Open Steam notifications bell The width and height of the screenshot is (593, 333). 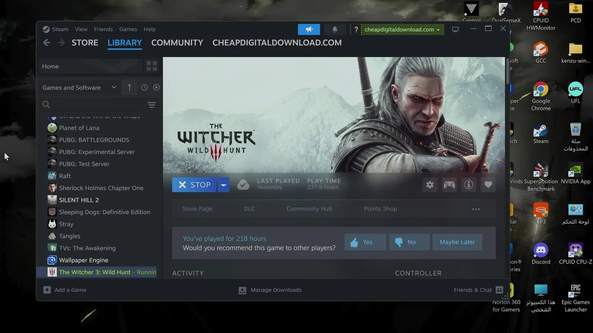tap(335, 29)
